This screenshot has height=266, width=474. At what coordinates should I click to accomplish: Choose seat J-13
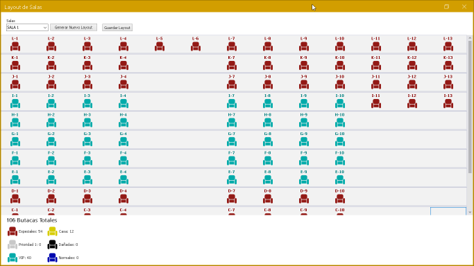click(448, 85)
